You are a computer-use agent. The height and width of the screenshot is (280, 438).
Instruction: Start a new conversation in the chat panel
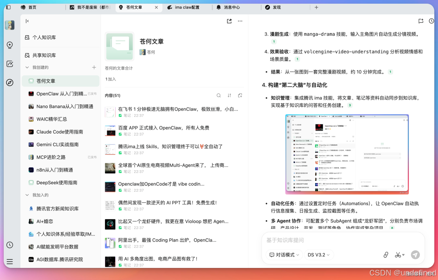(421, 21)
